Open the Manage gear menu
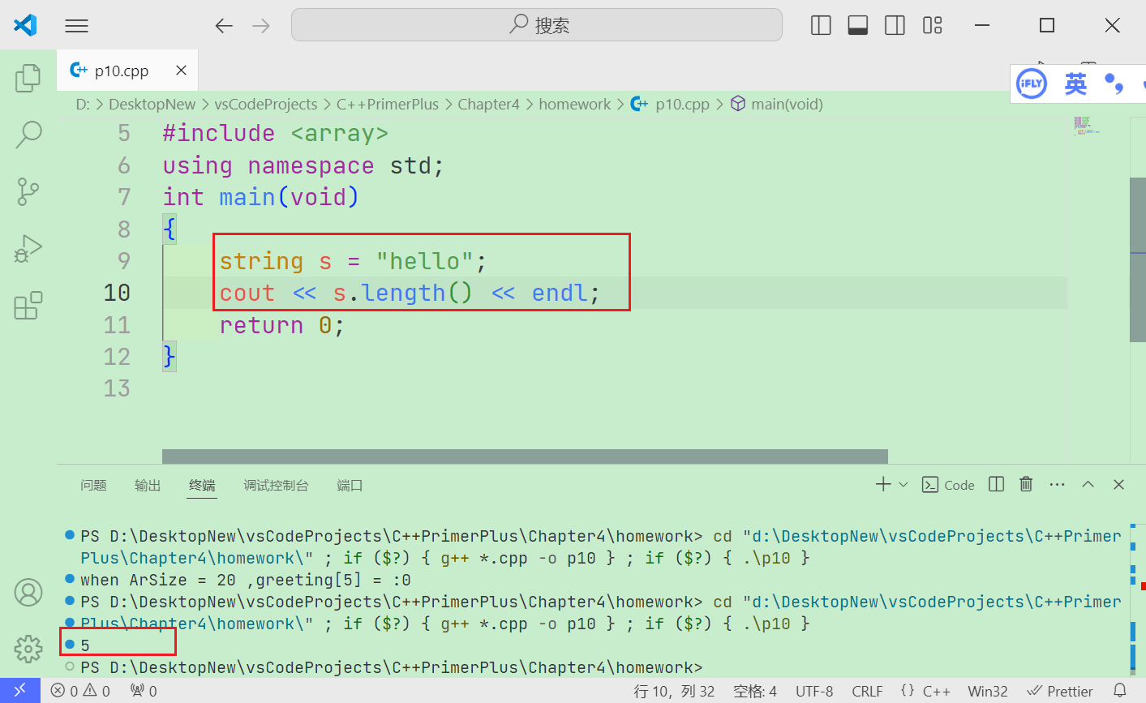The width and height of the screenshot is (1146, 703). pyautogui.click(x=28, y=649)
